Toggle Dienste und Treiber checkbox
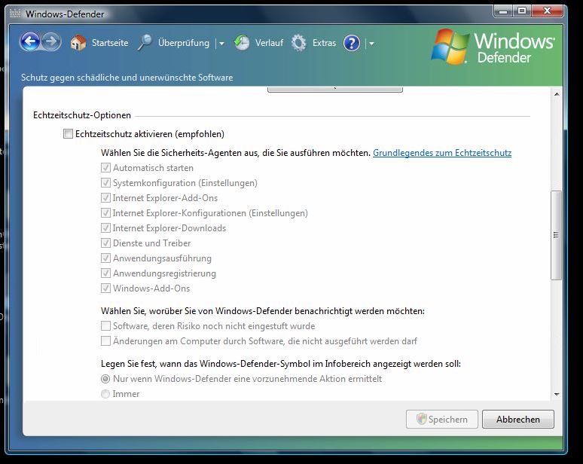The height and width of the screenshot is (464, 583). (x=105, y=243)
